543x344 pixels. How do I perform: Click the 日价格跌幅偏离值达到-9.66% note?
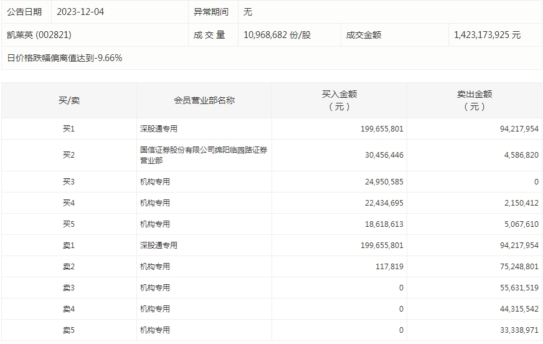[65, 58]
